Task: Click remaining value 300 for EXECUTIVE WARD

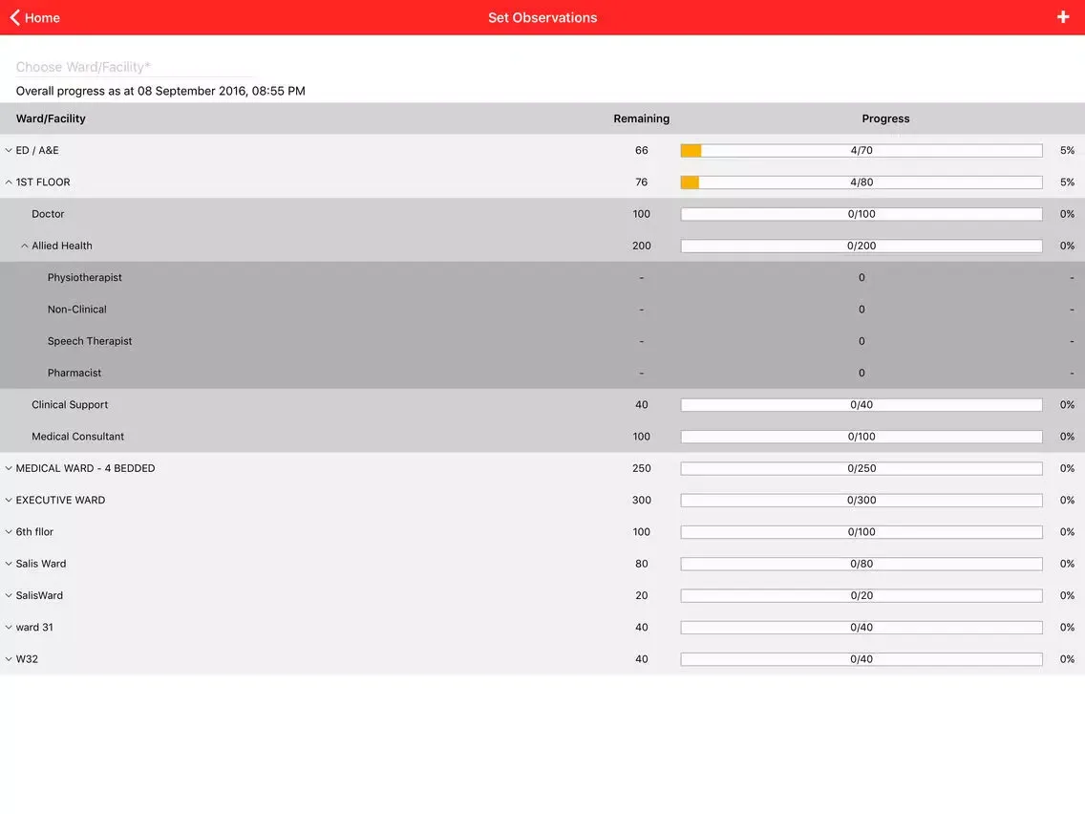Action: pyautogui.click(x=642, y=501)
